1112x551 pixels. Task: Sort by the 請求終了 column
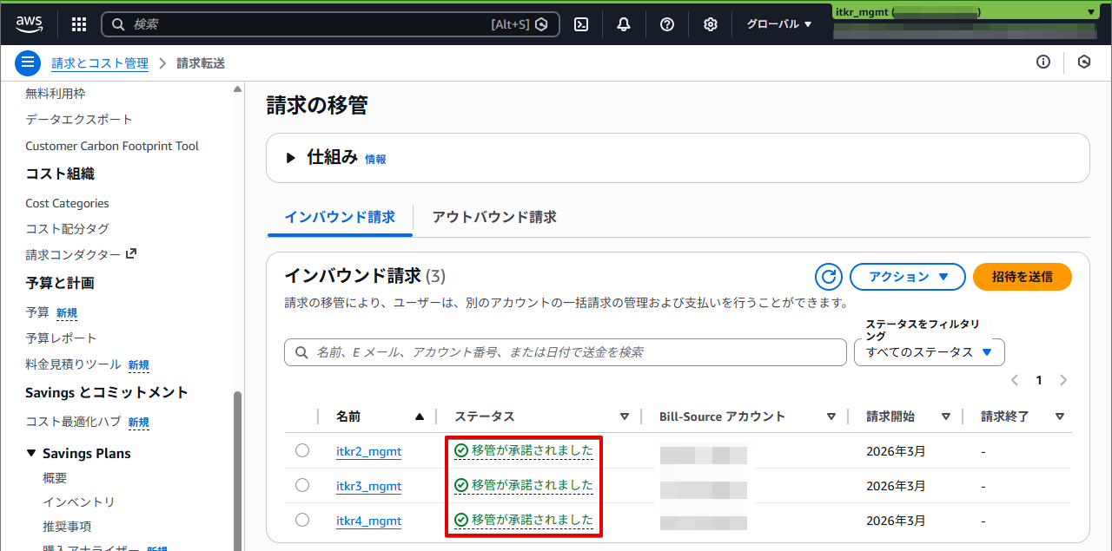[1060, 417]
